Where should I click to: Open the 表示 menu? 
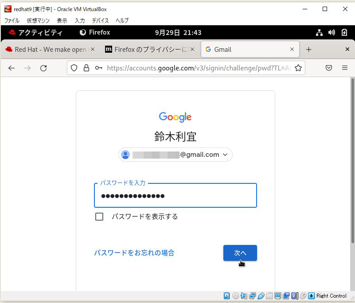click(62, 20)
